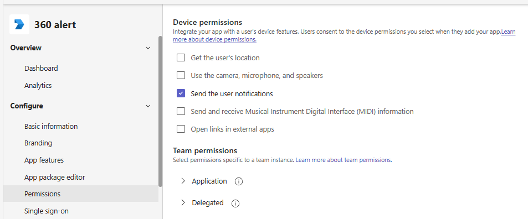Click the info icon next to Delegated

[235, 204]
